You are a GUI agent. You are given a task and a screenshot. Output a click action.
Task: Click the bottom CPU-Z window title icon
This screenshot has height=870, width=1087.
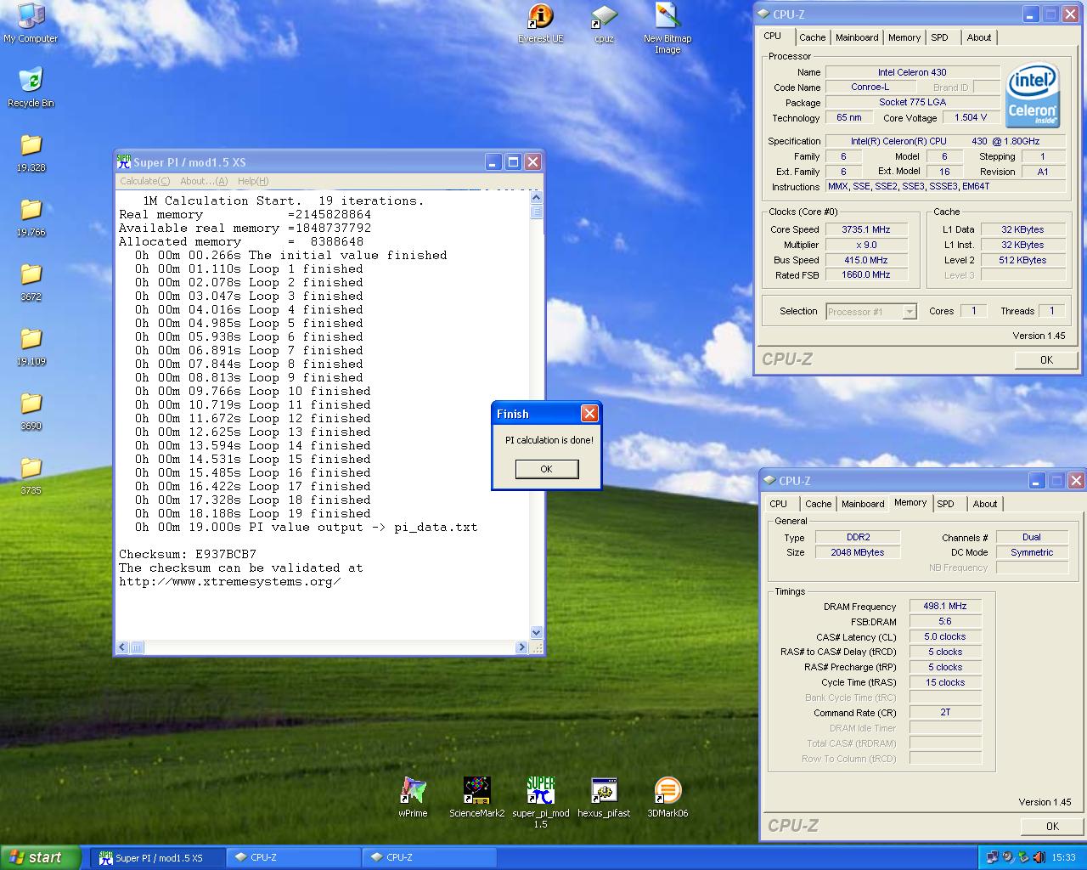[769, 480]
